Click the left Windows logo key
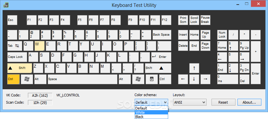This screenshot has height=119, width=268. coord(27,79)
